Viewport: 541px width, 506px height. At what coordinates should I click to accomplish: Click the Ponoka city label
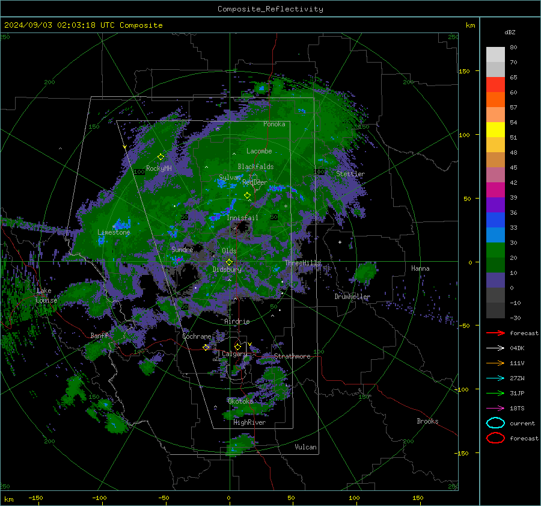[x=274, y=124]
